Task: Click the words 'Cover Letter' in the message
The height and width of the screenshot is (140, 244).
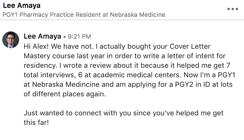Action: pyautogui.click(x=190, y=46)
